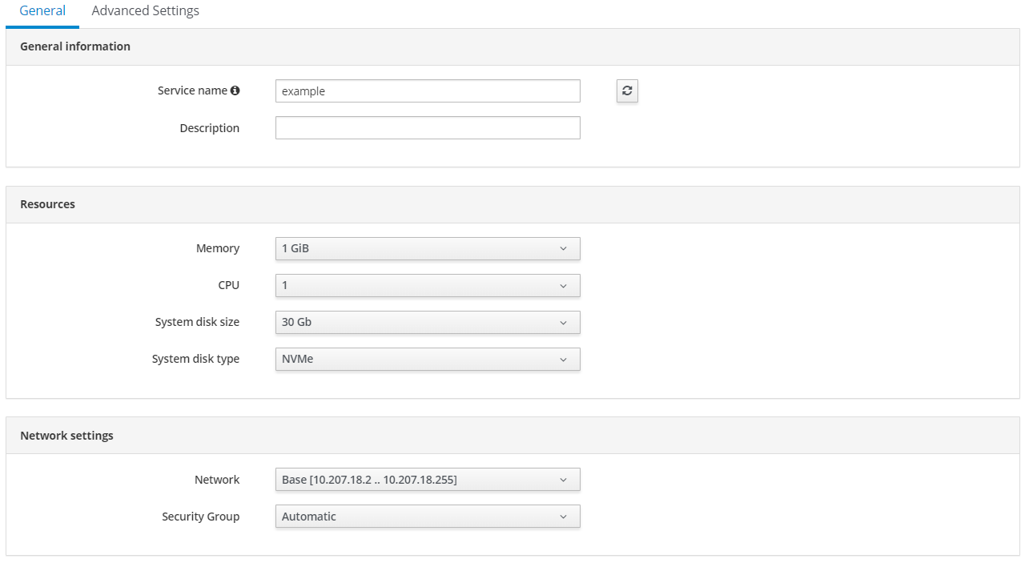
Task: Click the Network field label
Action: click(216, 480)
